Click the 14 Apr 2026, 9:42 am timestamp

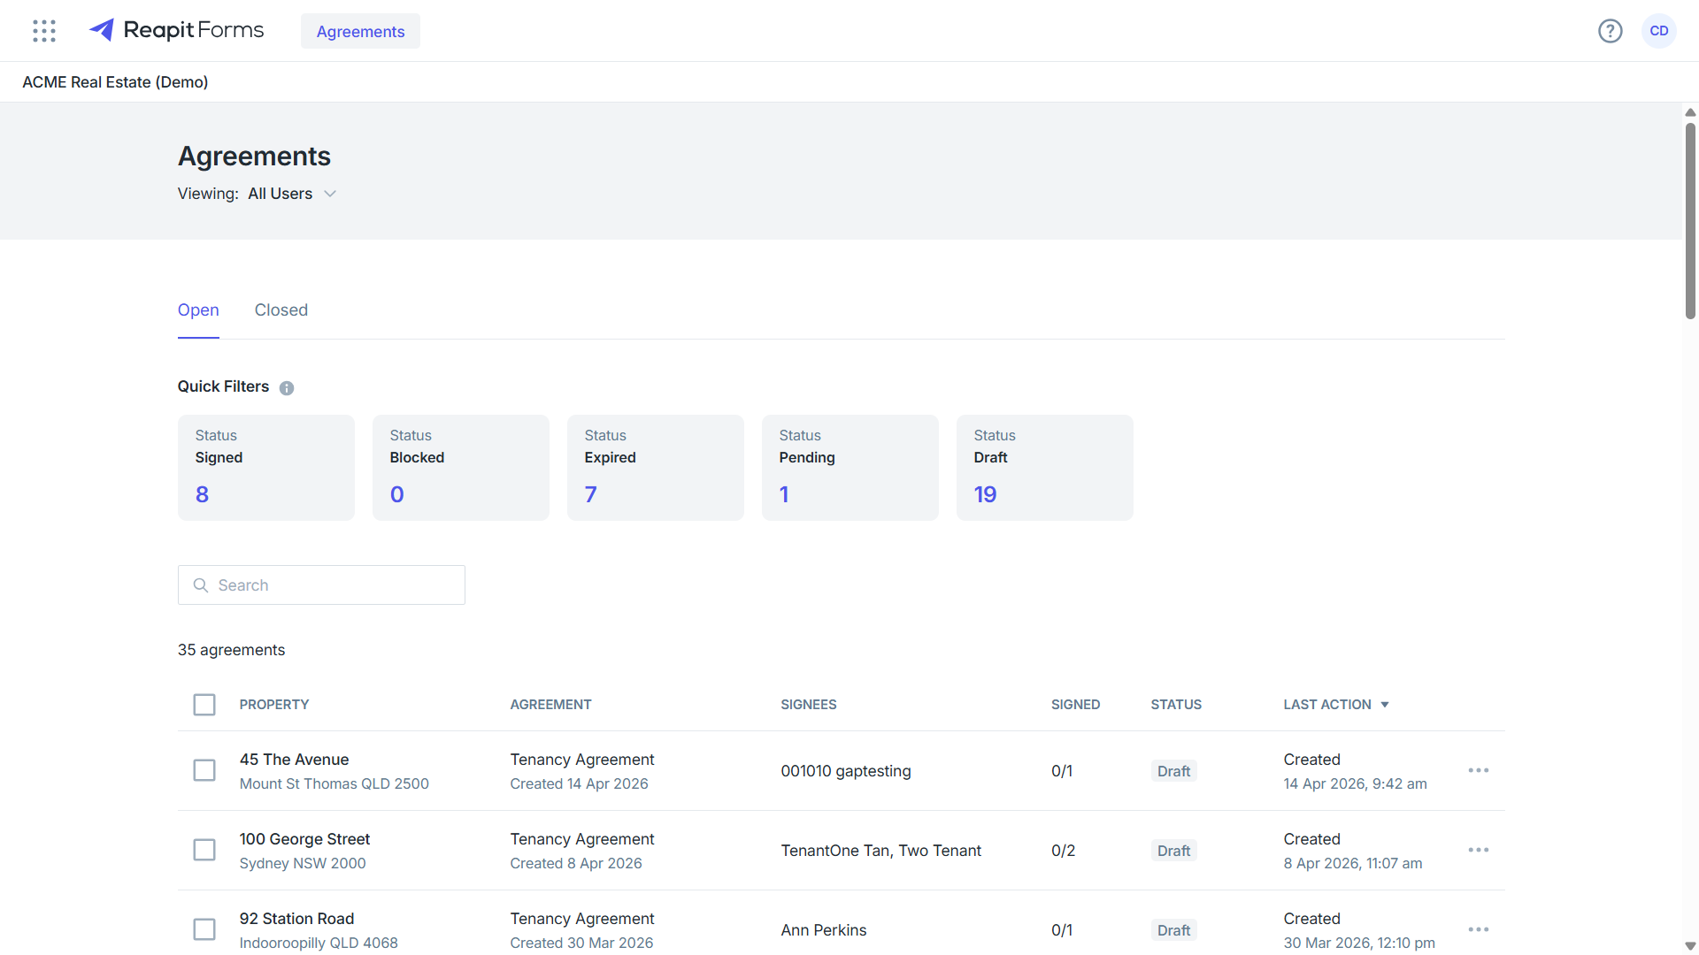point(1355,783)
